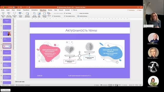Open the document title dropdown arrow

[86, 7]
